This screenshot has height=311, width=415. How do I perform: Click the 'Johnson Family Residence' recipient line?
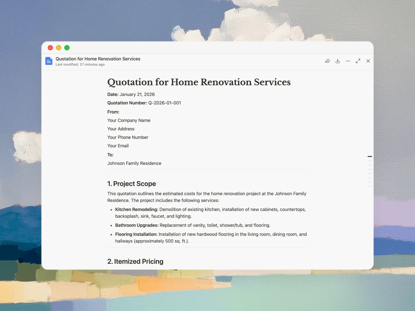point(134,163)
